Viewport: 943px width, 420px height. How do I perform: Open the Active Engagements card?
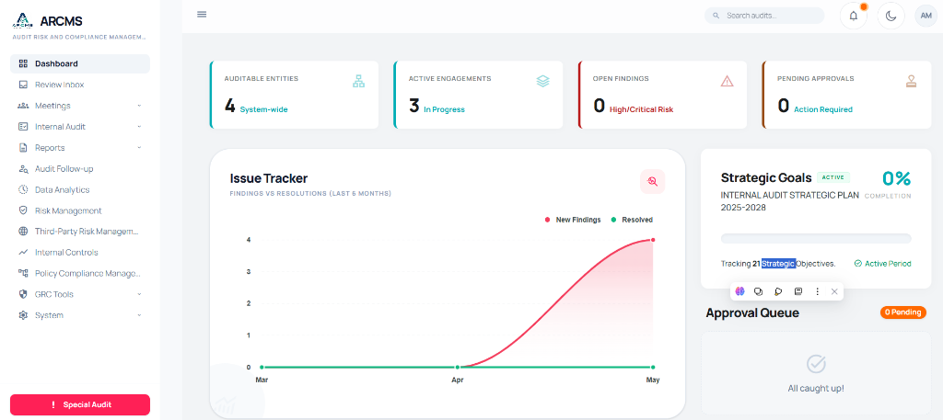coord(479,95)
